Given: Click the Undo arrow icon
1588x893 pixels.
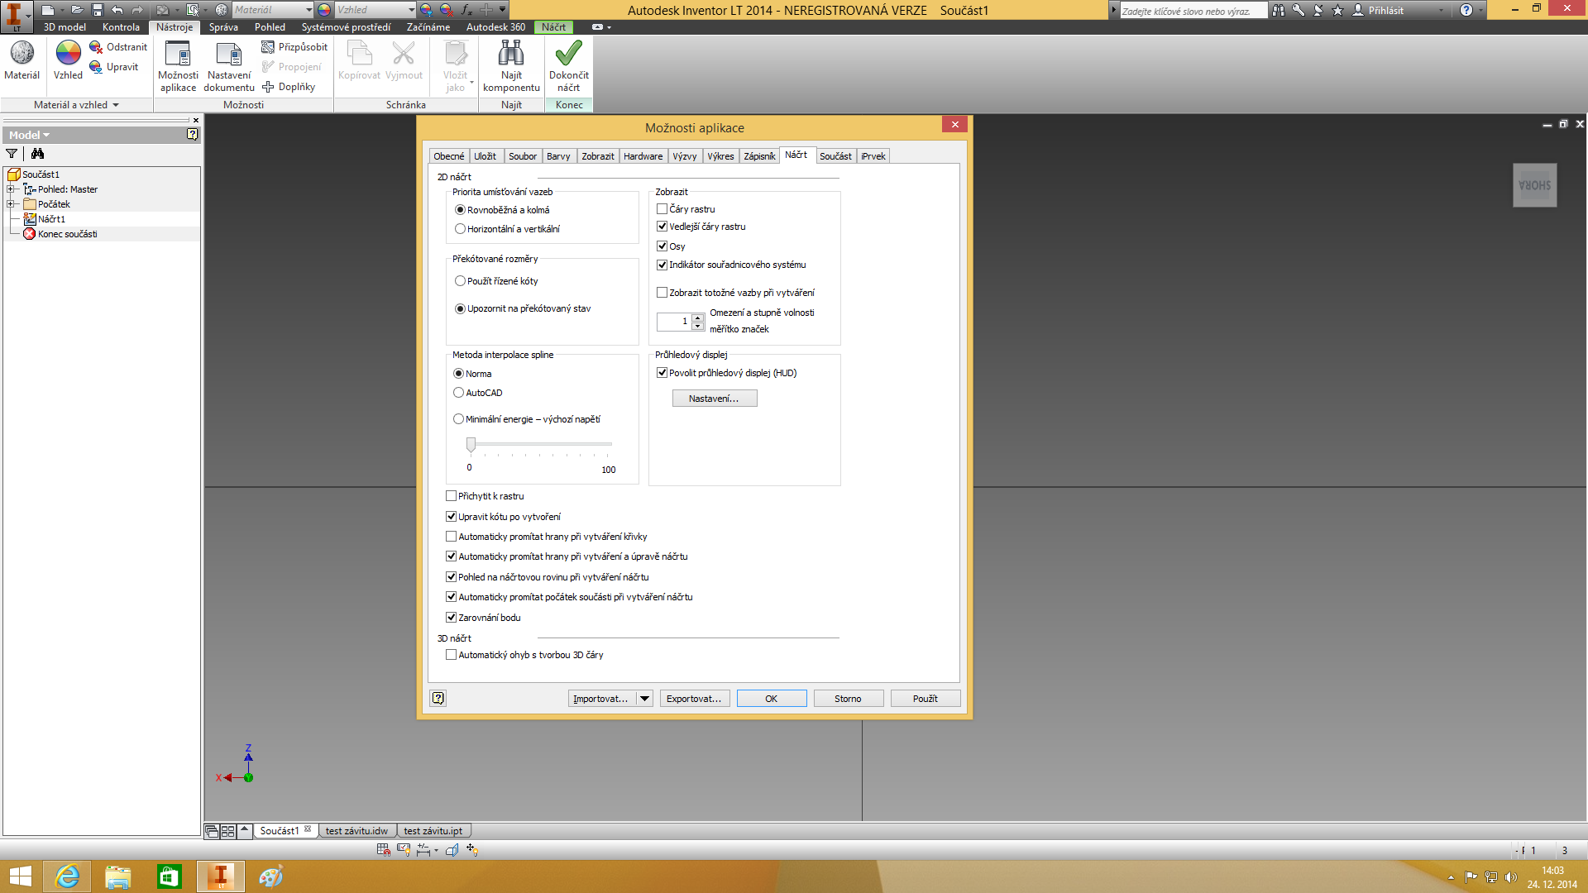Looking at the screenshot, I should (117, 10).
